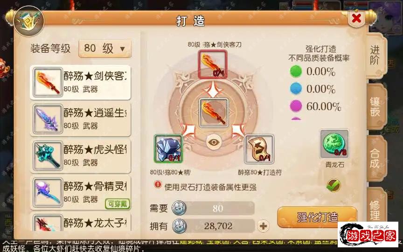Click the plus button to add silver currency
The height and width of the screenshot is (252, 403).
click(x=263, y=226)
